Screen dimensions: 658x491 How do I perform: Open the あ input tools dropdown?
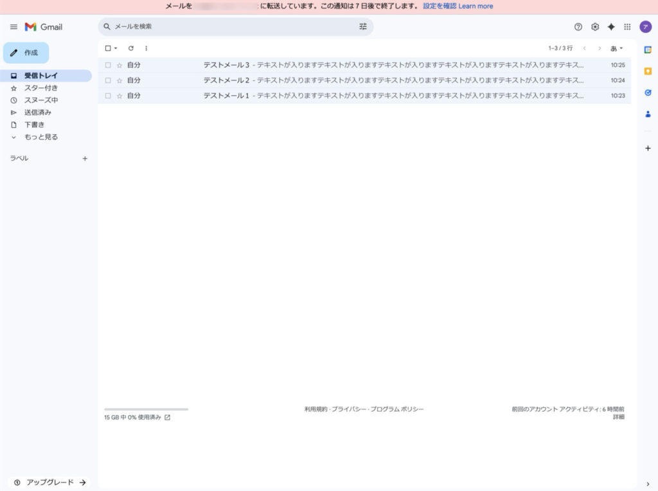[x=617, y=48]
